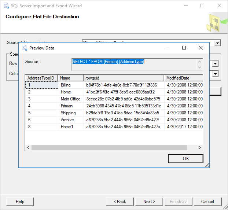This screenshot has width=228, height=210.
Task: Select the Shipping name cell
Action: (71, 113)
